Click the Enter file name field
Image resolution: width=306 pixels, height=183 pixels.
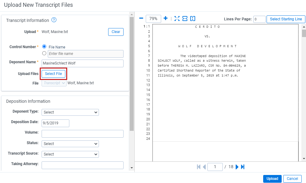click(86, 54)
